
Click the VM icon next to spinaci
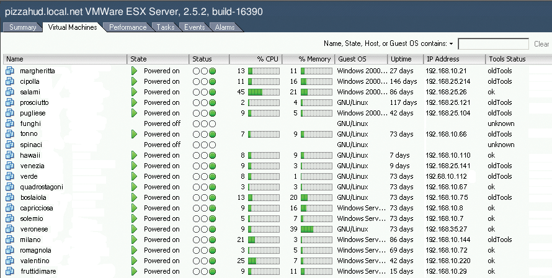point(10,145)
